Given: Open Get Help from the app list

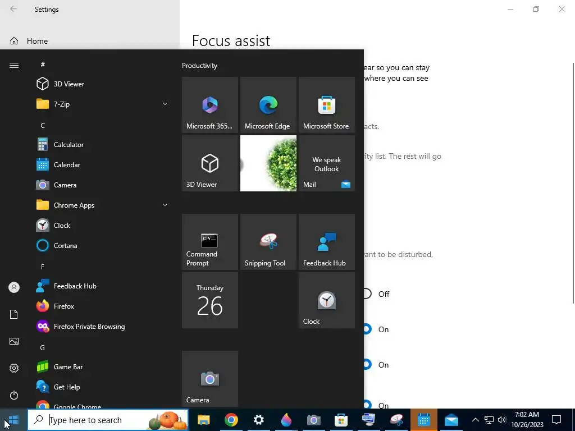Looking at the screenshot, I should [x=103, y=387].
